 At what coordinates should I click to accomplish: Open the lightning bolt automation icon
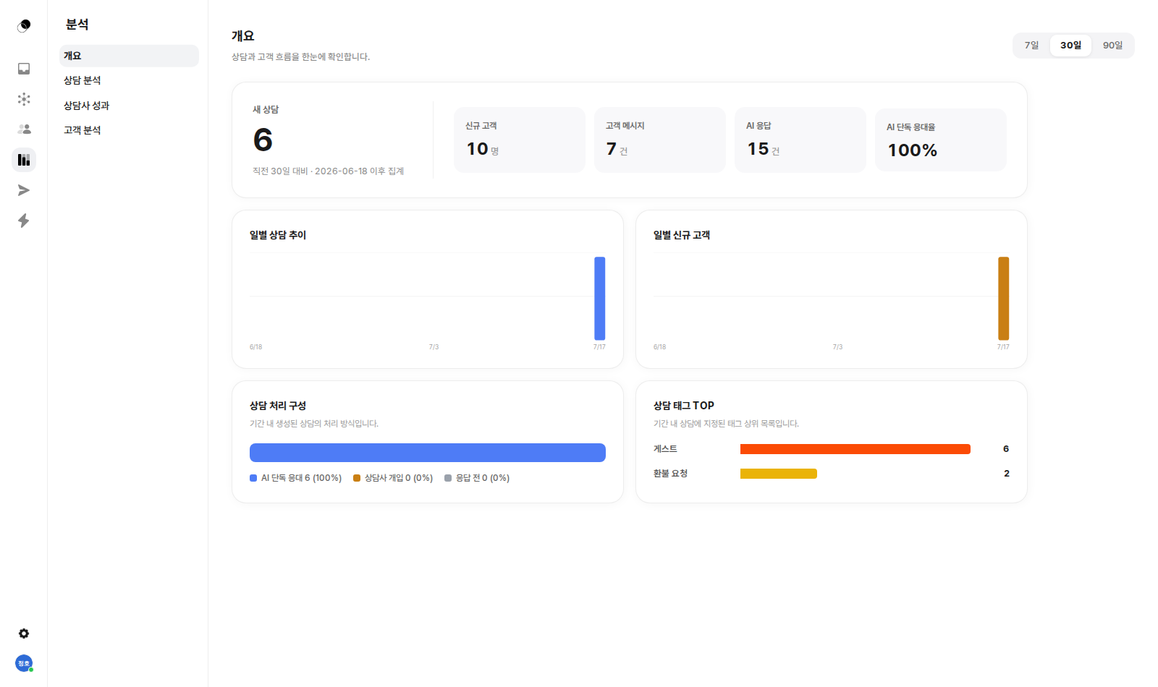click(x=24, y=221)
